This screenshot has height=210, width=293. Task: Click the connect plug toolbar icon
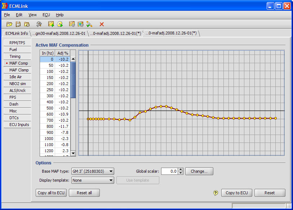(89, 24)
